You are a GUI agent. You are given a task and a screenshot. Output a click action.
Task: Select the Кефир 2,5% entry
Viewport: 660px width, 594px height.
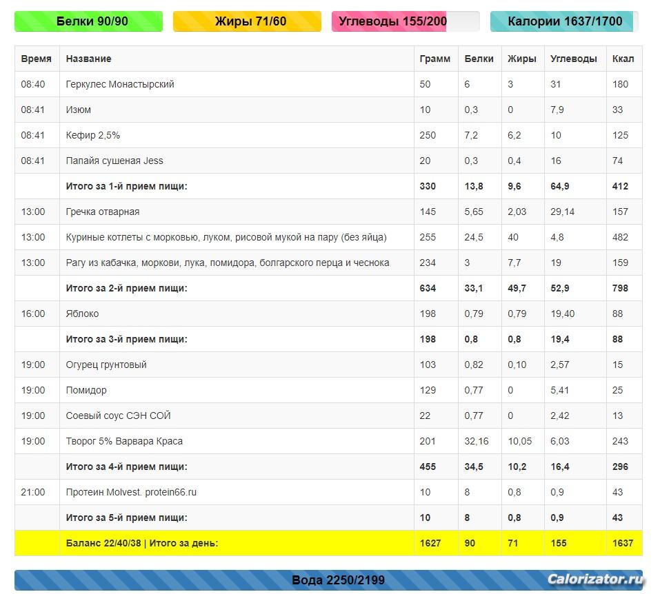[x=93, y=135]
